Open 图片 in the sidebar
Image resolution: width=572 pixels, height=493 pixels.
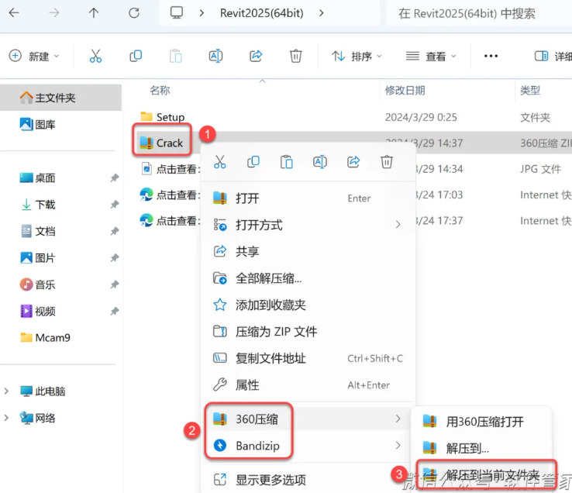click(37, 258)
